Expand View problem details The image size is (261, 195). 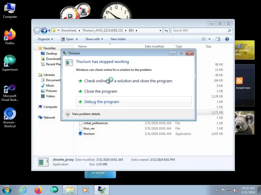tap(83, 114)
